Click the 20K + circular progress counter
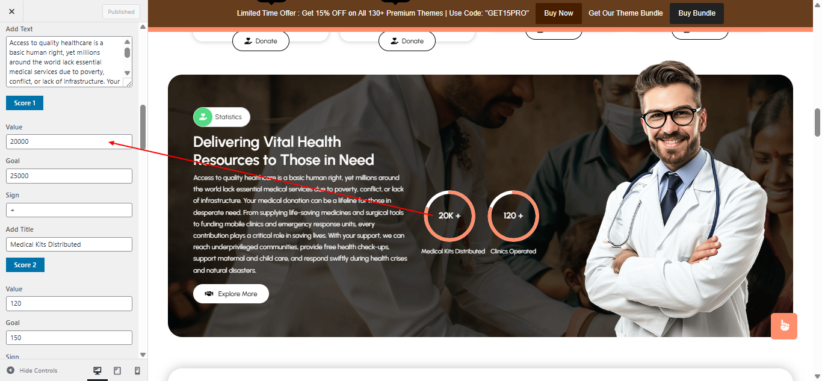 click(450, 215)
